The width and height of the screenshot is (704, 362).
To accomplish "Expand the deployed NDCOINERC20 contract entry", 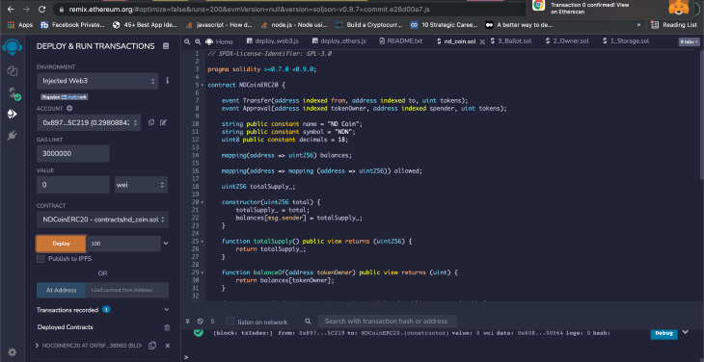I will pyautogui.click(x=37, y=346).
